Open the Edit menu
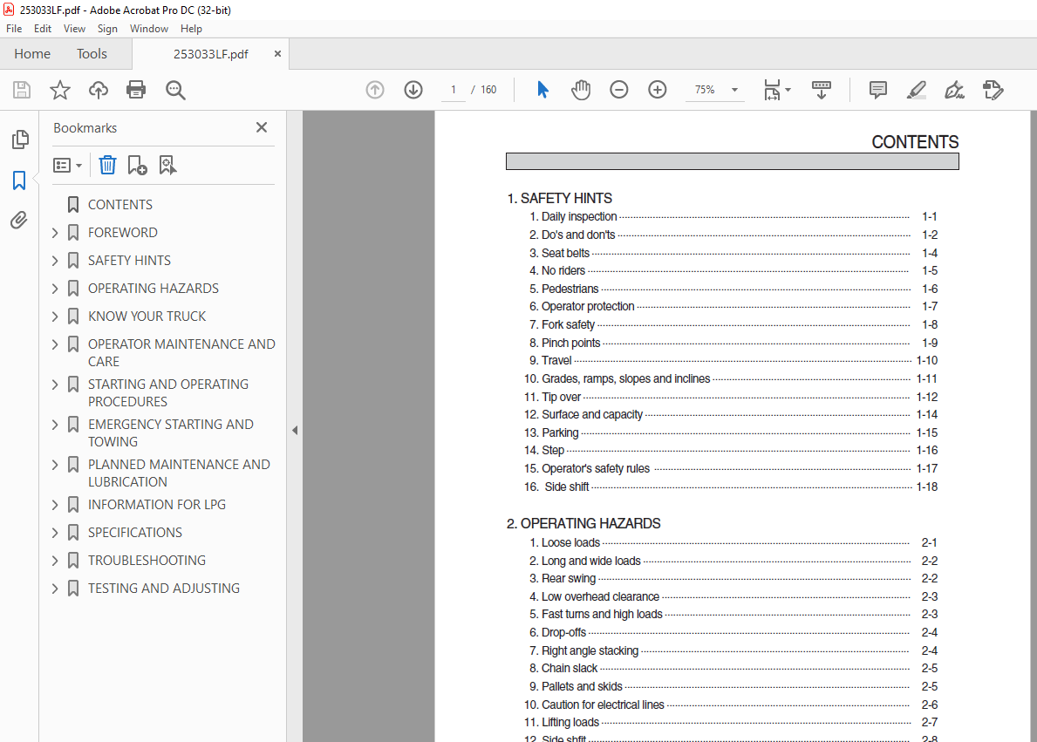 click(x=43, y=29)
